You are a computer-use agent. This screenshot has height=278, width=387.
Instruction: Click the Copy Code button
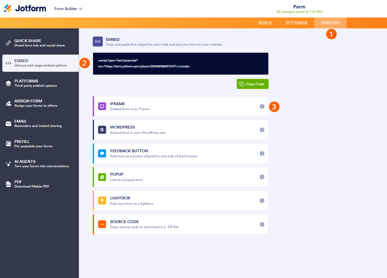pyautogui.click(x=252, y=84)
